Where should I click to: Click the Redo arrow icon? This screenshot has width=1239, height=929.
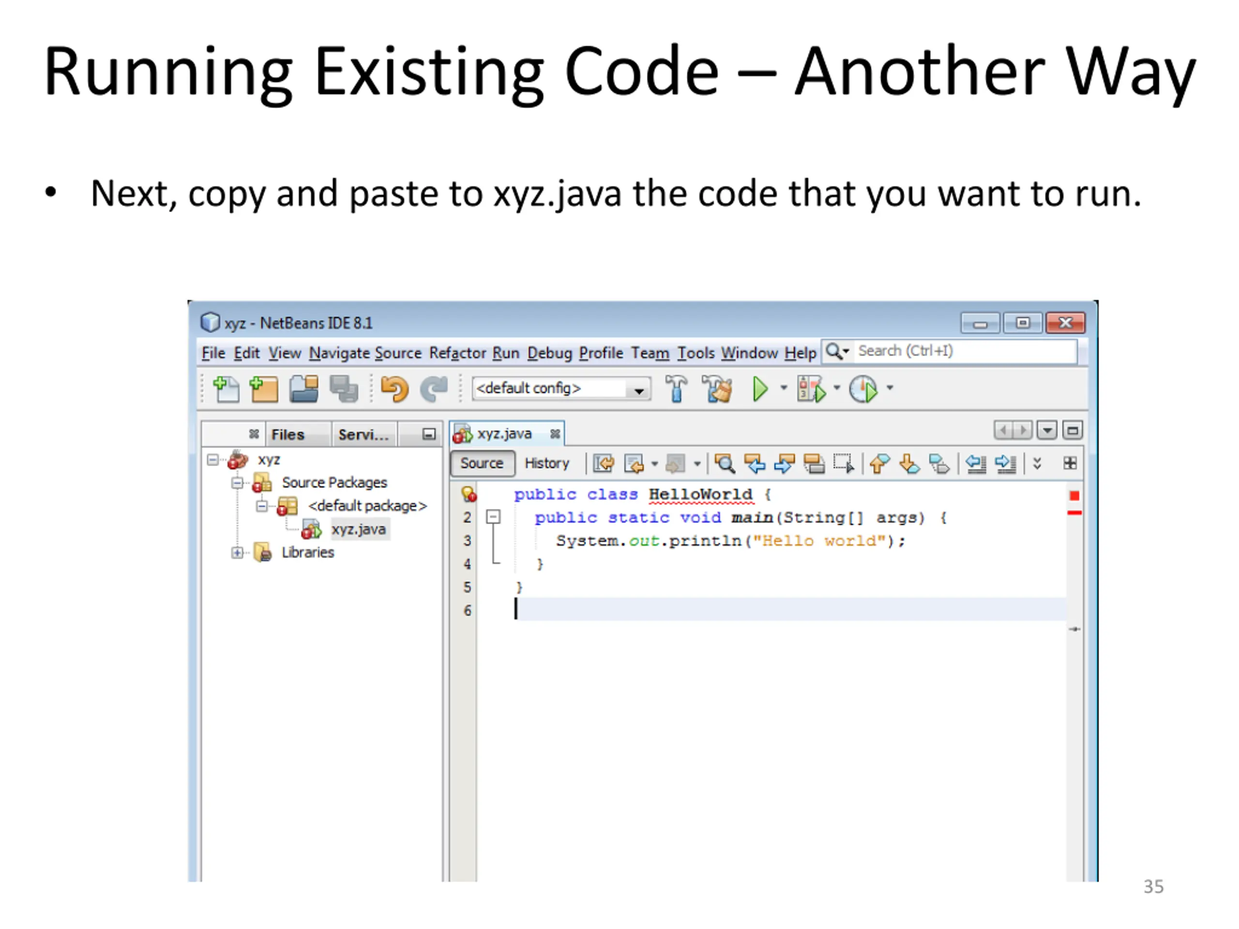pyautogui.click(x=434, y=389)
